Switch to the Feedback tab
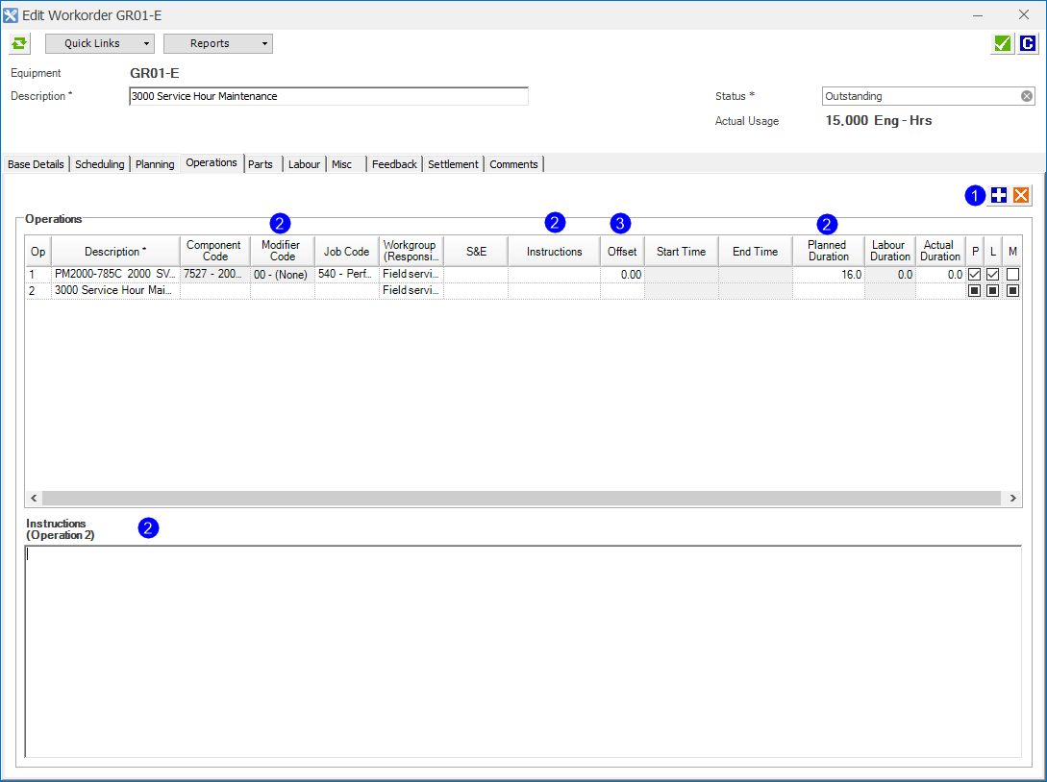This screenshot has height=782, width=1047. tap(394, 164)
